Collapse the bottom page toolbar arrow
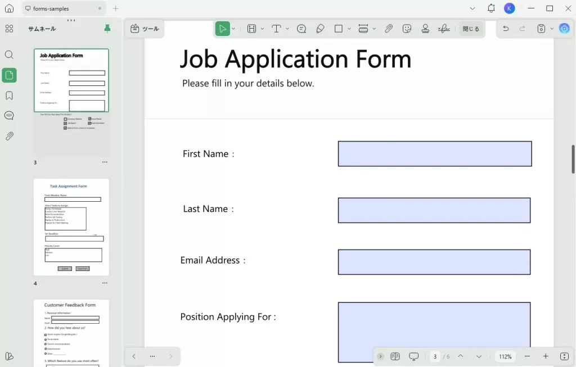 click(381, 356)
